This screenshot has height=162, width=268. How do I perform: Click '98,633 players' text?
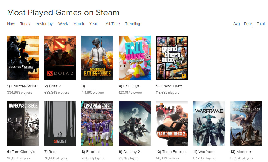[19, 158]
